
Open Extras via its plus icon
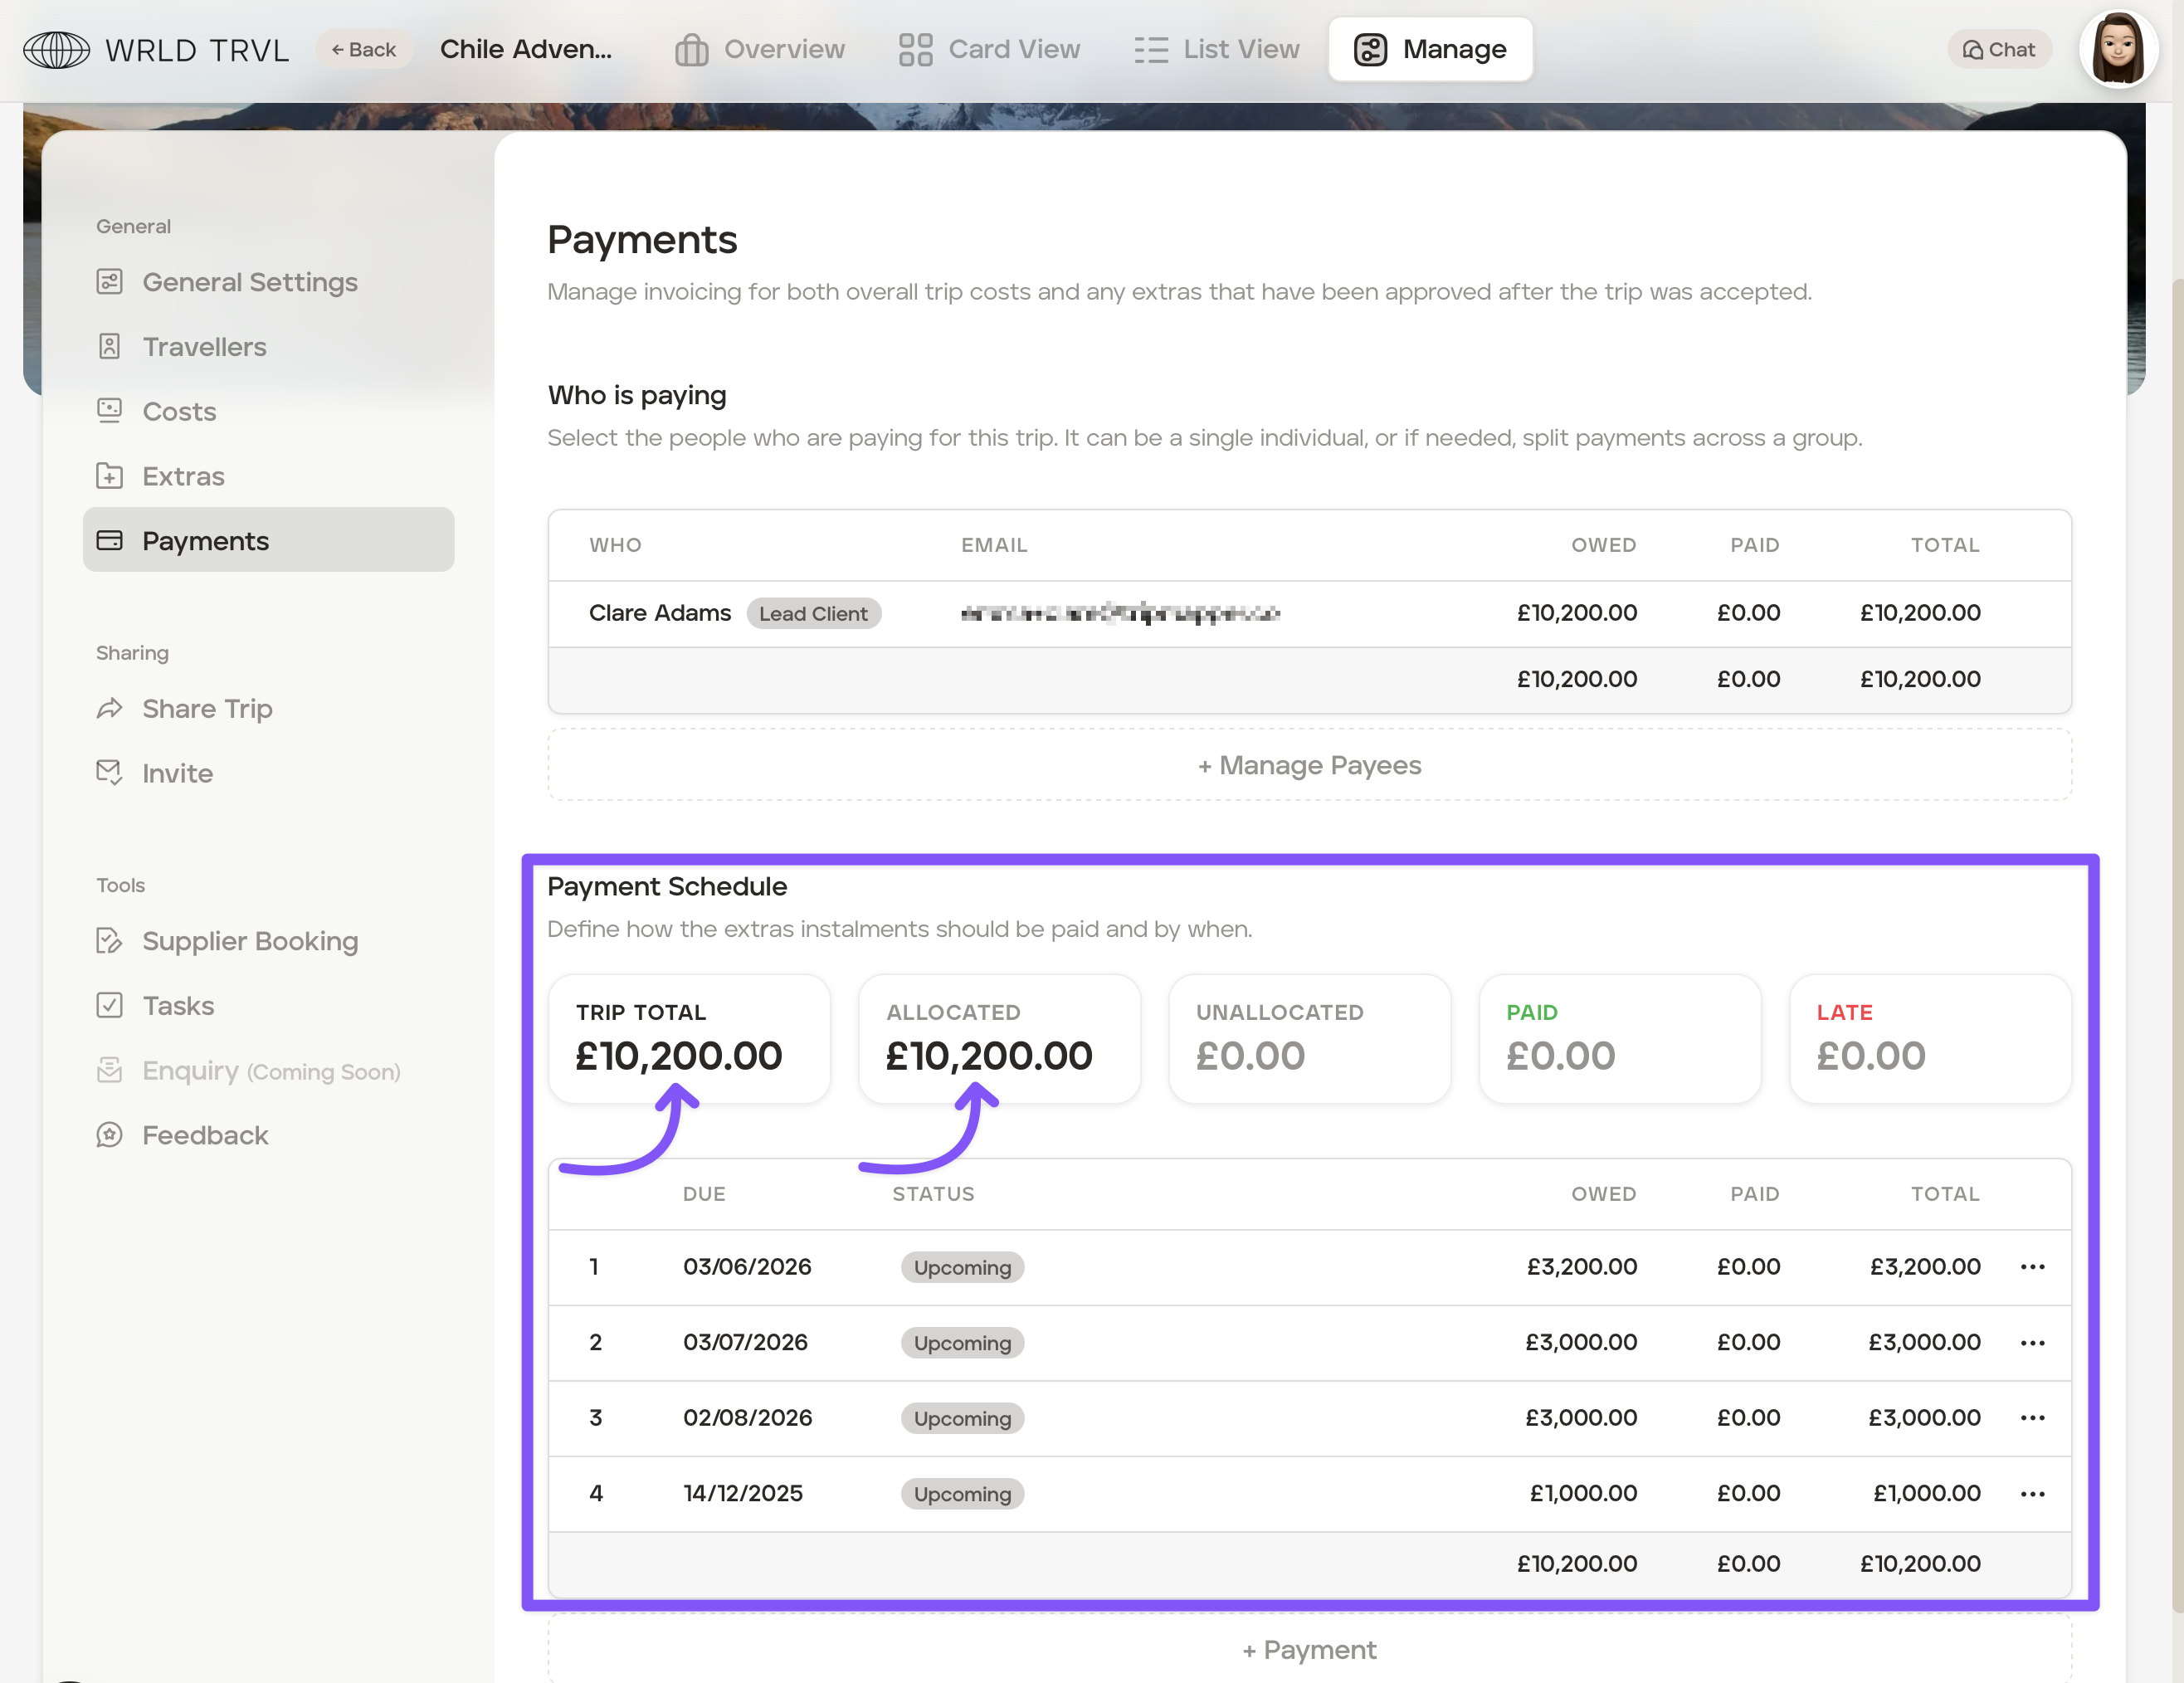109,476
